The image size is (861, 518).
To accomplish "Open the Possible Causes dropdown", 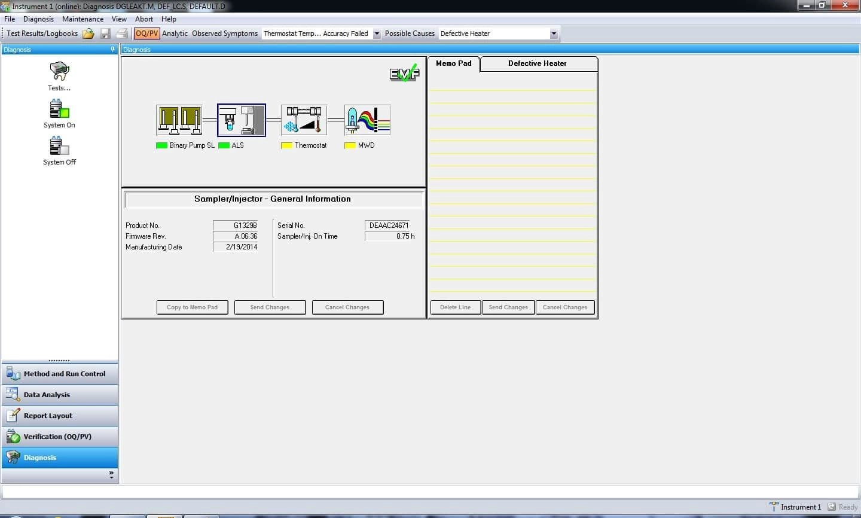I will coord(553,33).
